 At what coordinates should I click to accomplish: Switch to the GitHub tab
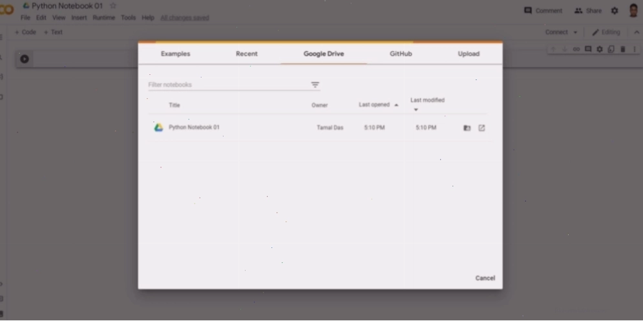click(x=401, y=54)
